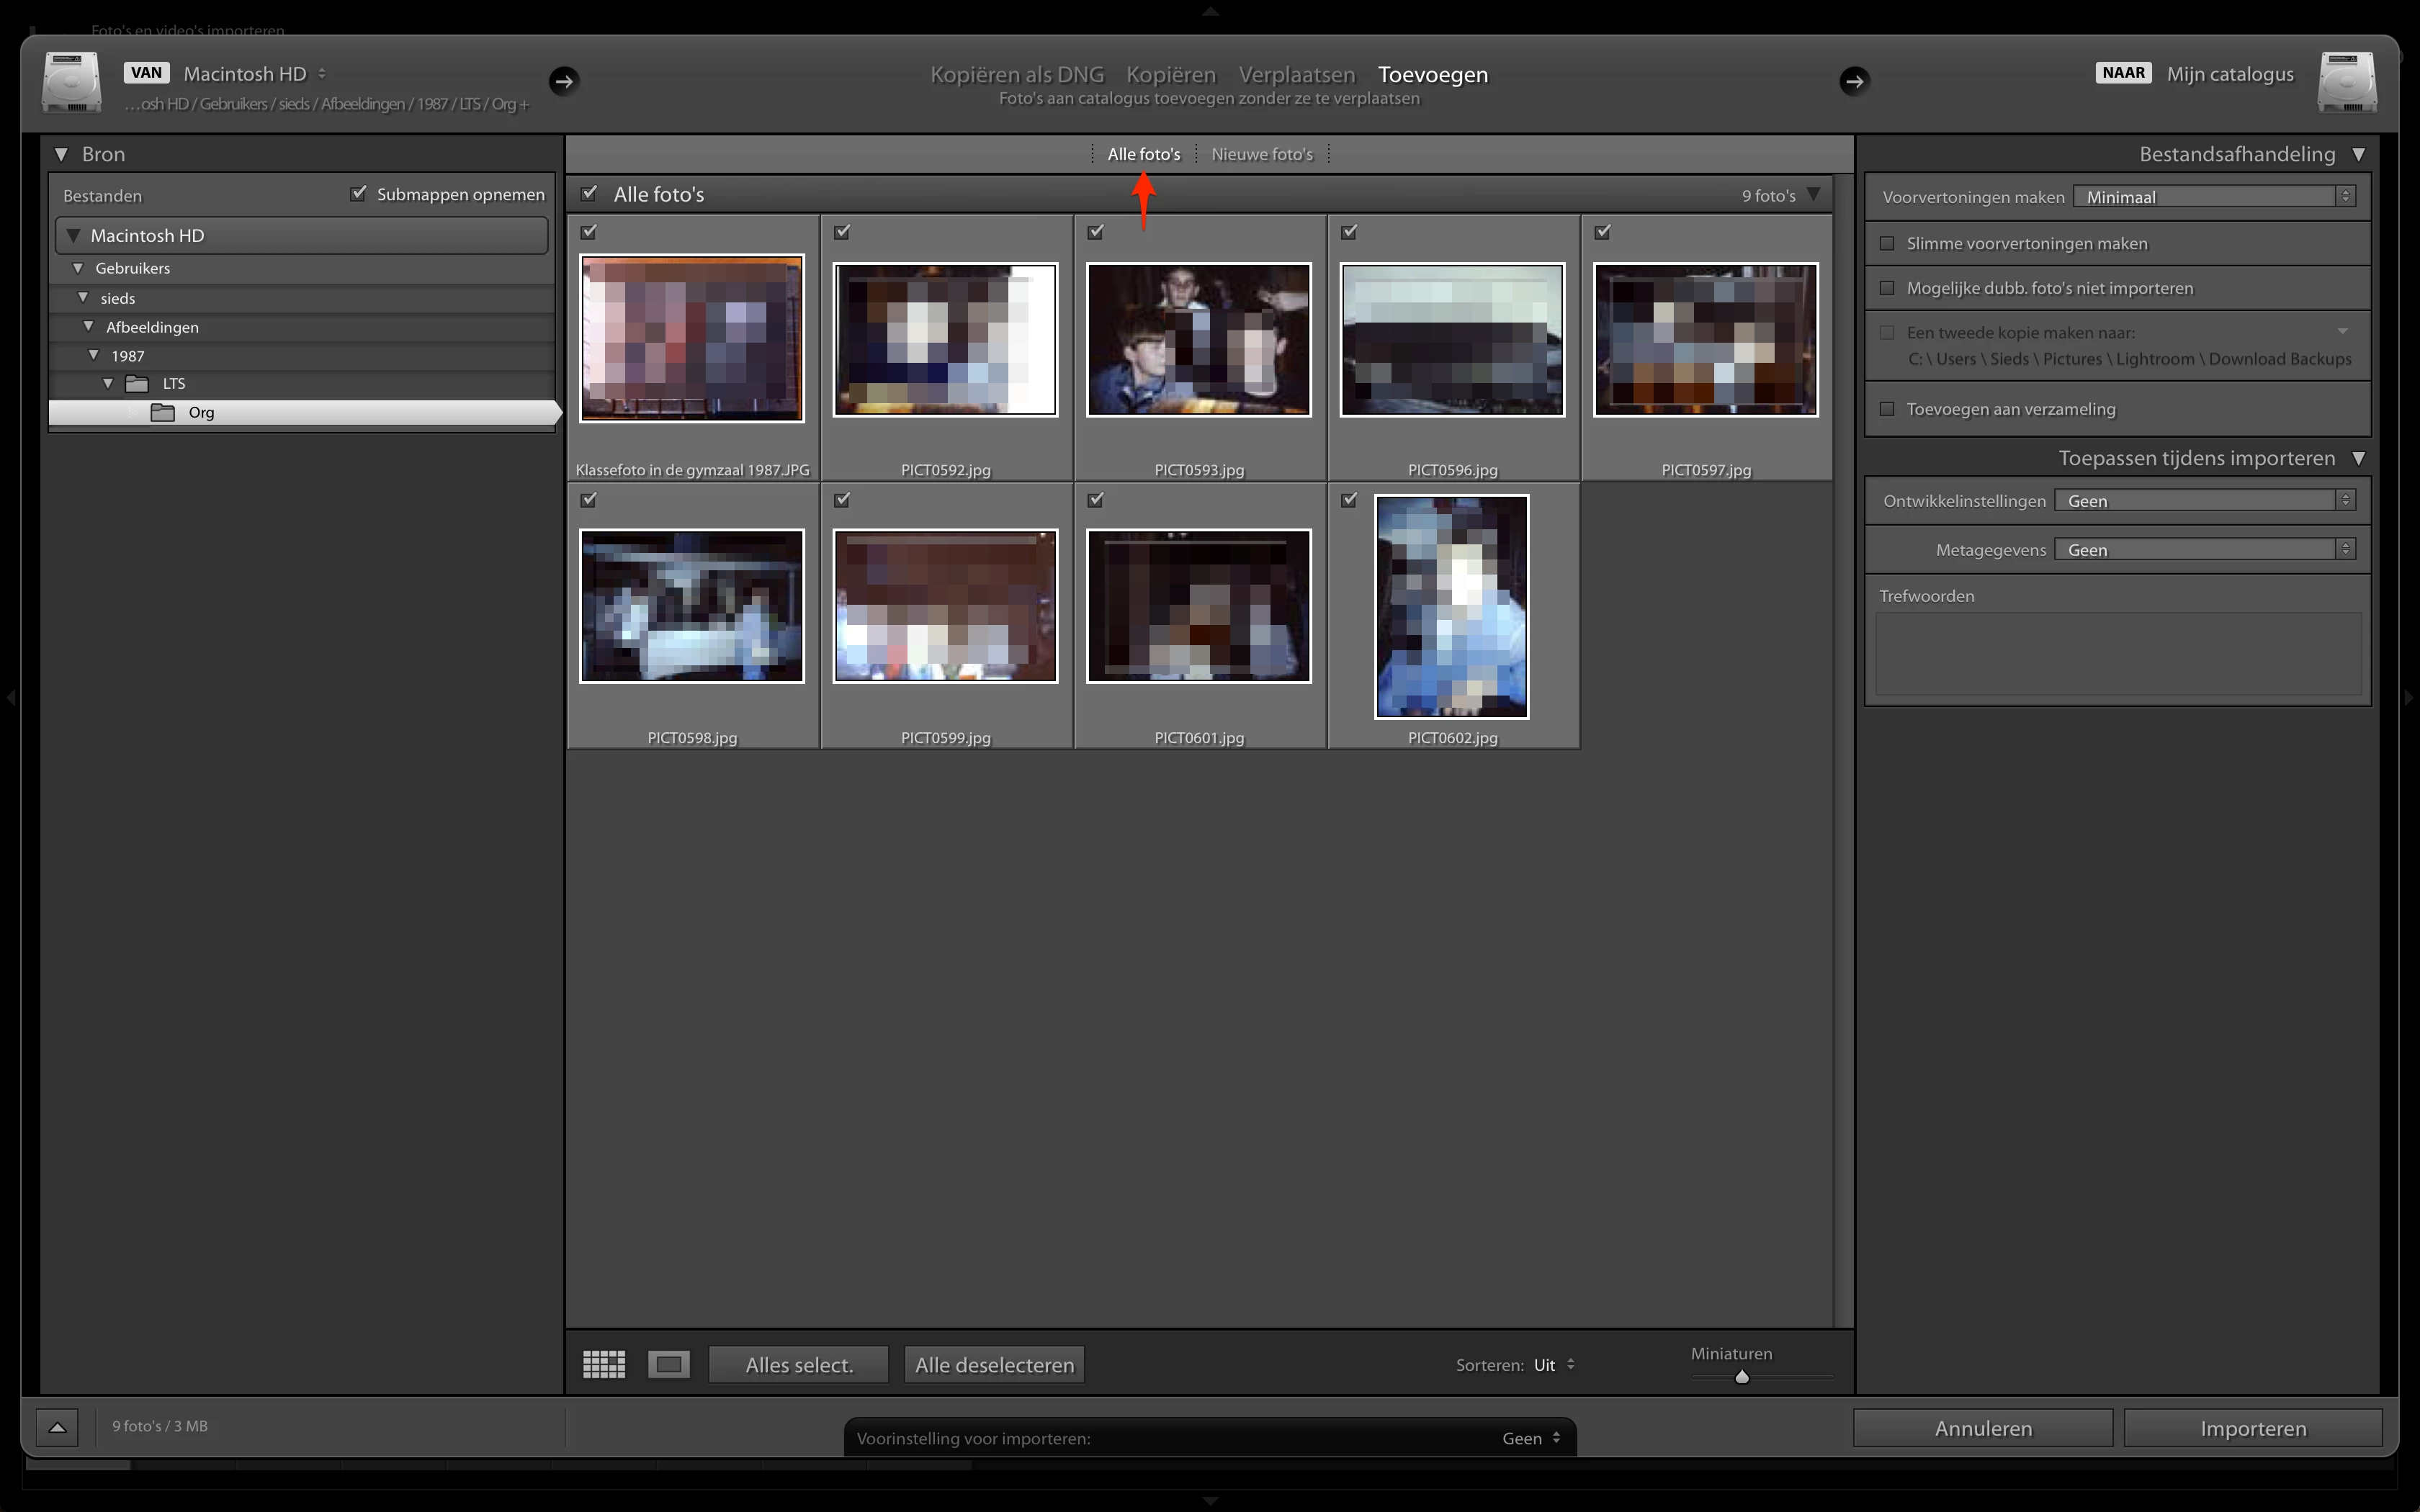Click arrow icon before NAAR destination
The height and width of the screenshot is (1512, 2420).
(x=1854, y=81)
